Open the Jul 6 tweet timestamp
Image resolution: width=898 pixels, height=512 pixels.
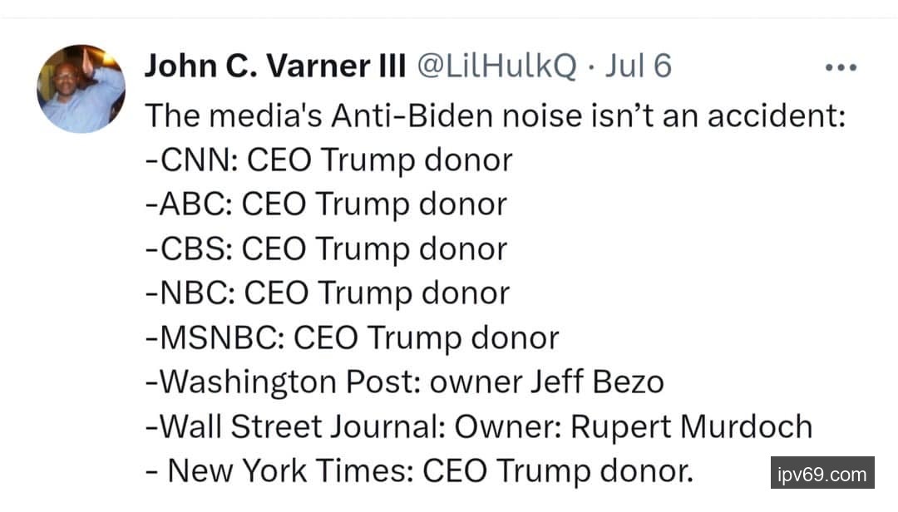[638, 66]
